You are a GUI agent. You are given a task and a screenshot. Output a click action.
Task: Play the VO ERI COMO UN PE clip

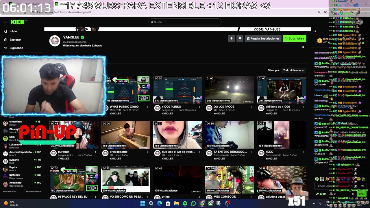coord(126,179)
